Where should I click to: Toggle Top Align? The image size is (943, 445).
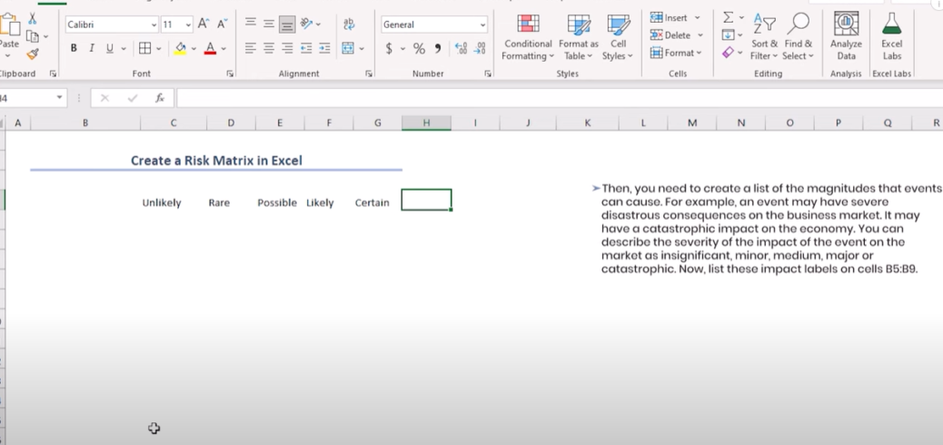[x=251, y=24]
